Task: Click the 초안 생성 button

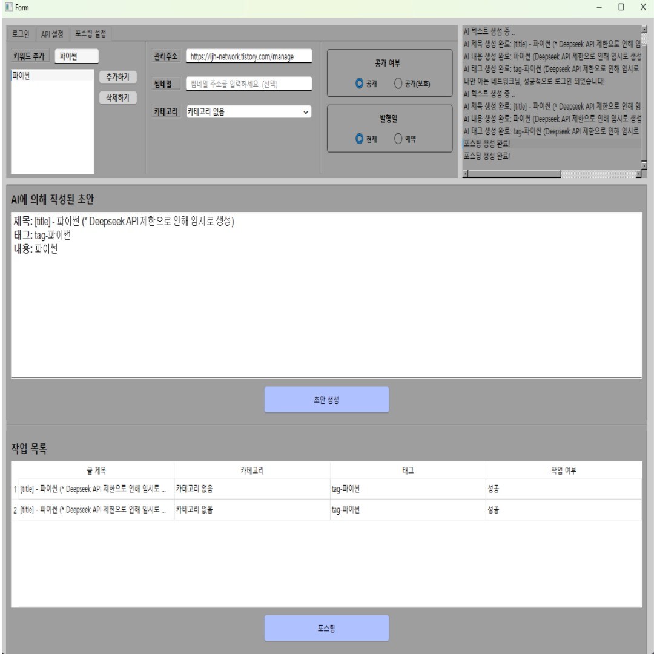Action: [x=326, y=398]
